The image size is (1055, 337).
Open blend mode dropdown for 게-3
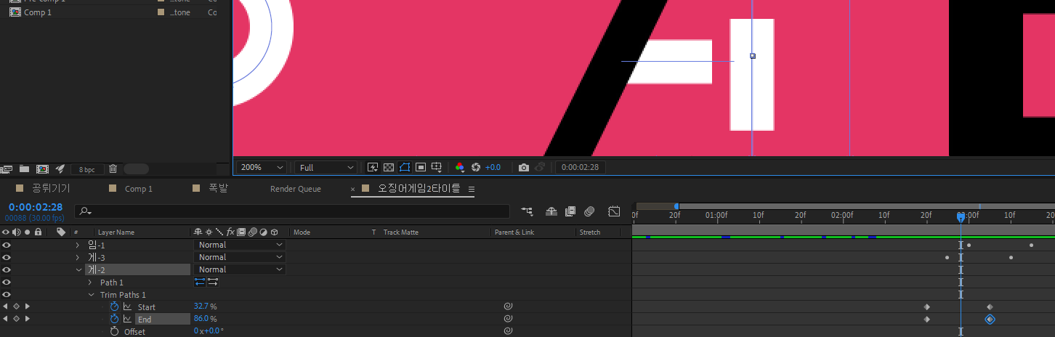(240, 257)
